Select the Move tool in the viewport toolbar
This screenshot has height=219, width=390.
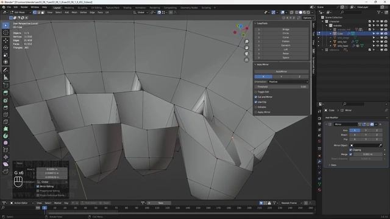[5, 40]
